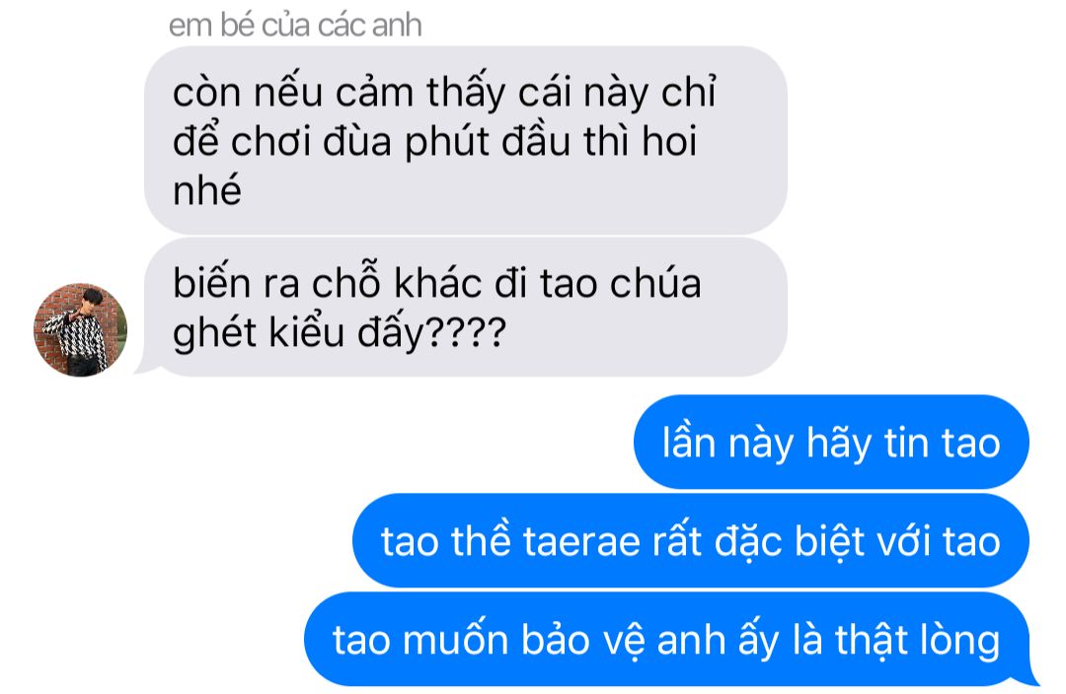Tap the blue bubble "lần này hãy tin tao"

[x=831, y=442]
